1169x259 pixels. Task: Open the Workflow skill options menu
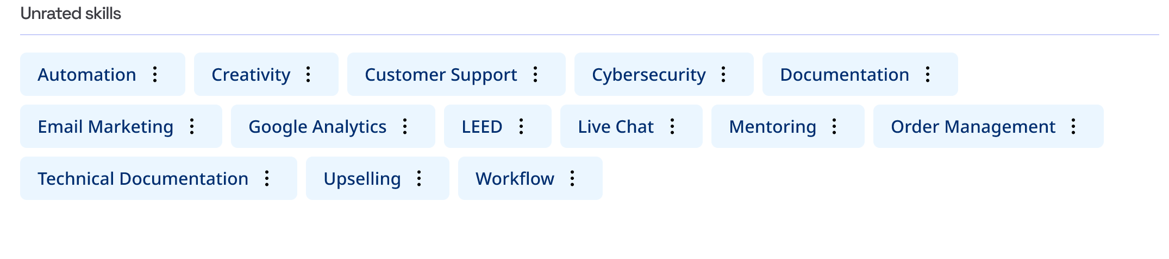[572, 178]
